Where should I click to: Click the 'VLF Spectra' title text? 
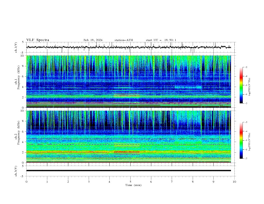click(38, 40)
